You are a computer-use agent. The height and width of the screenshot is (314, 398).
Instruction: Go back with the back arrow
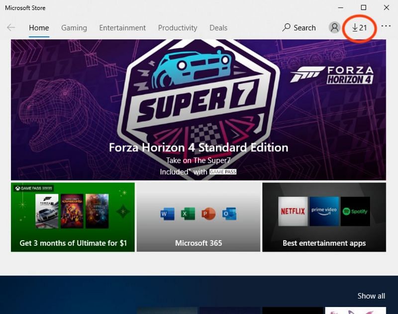(11, 27)
